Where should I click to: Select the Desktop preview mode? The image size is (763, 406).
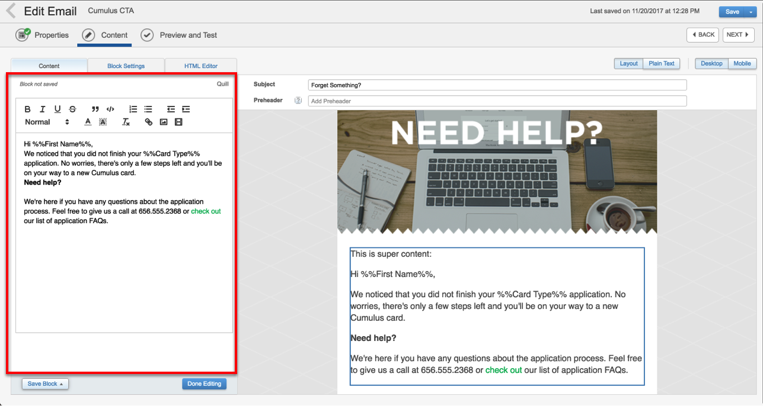[711, 63]
